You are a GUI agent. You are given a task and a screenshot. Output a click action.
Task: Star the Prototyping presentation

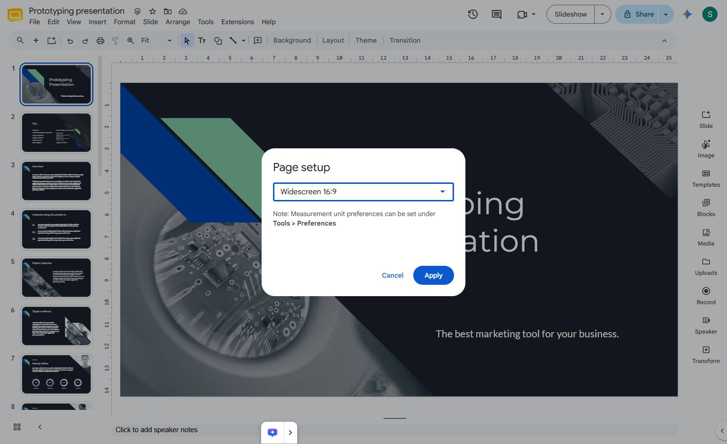click(x=153, y=11)
